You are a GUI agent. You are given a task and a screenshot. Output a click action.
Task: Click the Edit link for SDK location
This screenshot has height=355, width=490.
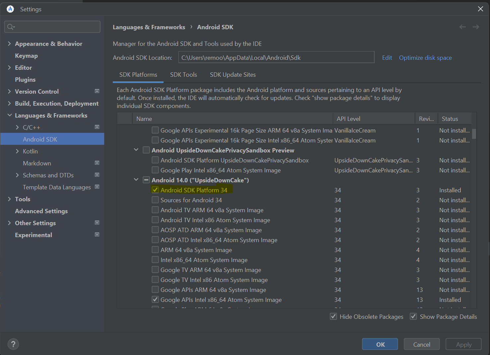(387, 57)
